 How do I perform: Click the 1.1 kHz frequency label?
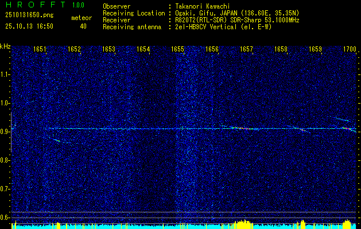[x=5, y=74]
